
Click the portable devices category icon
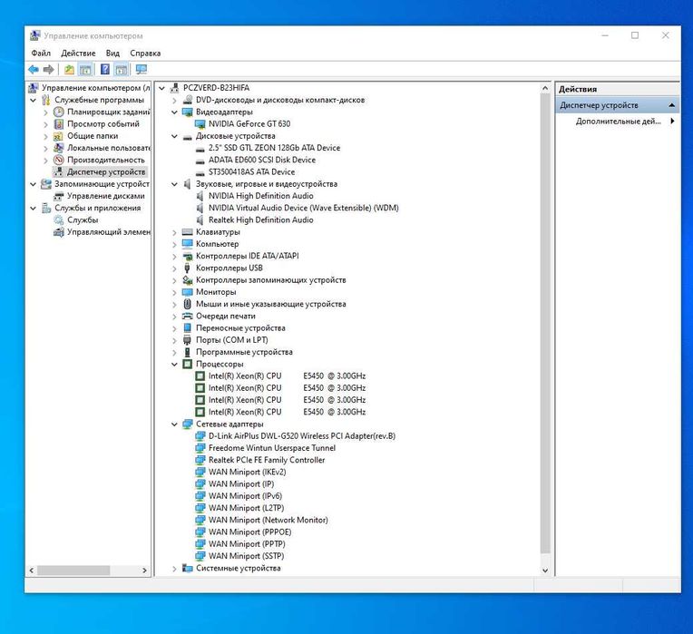click(x=188, y=327)
